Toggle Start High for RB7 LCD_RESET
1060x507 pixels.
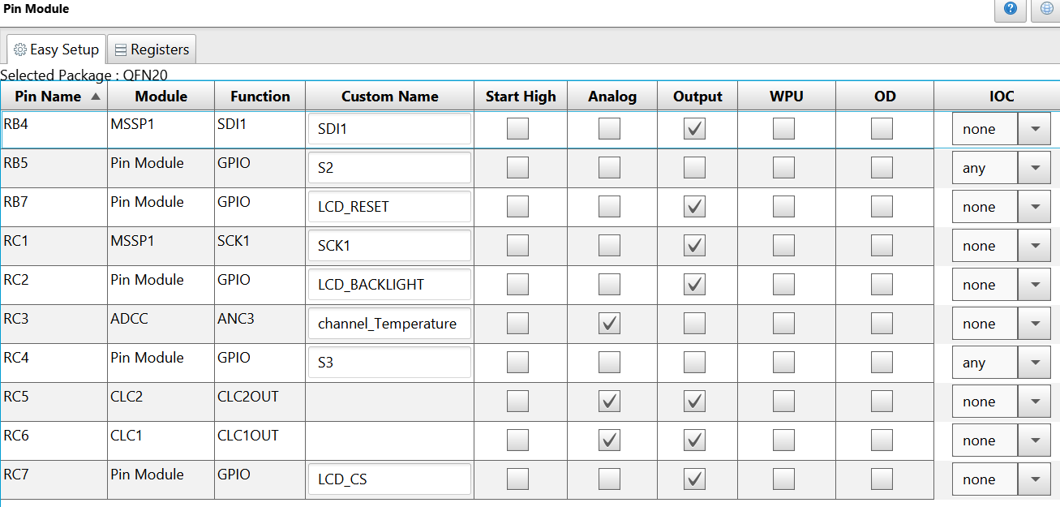coord(517,207)
